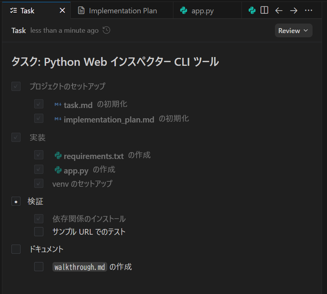Click the Markdown icon beside implementation_plan.md

[x=58, y=119]
